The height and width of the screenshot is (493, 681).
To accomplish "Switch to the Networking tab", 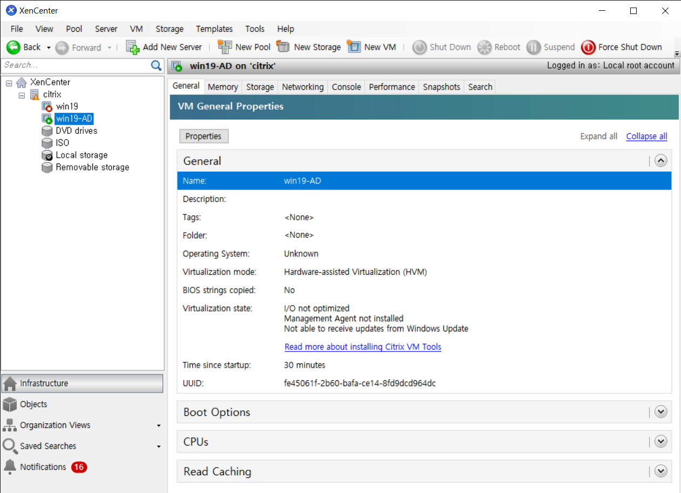I will [303, 87].
